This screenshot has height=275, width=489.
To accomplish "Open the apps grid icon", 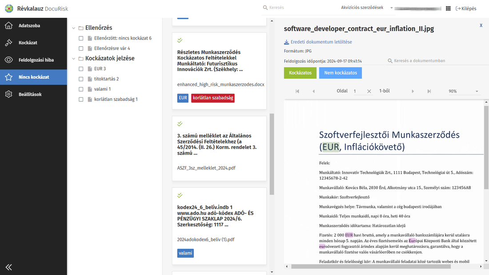I will point(448,8).
